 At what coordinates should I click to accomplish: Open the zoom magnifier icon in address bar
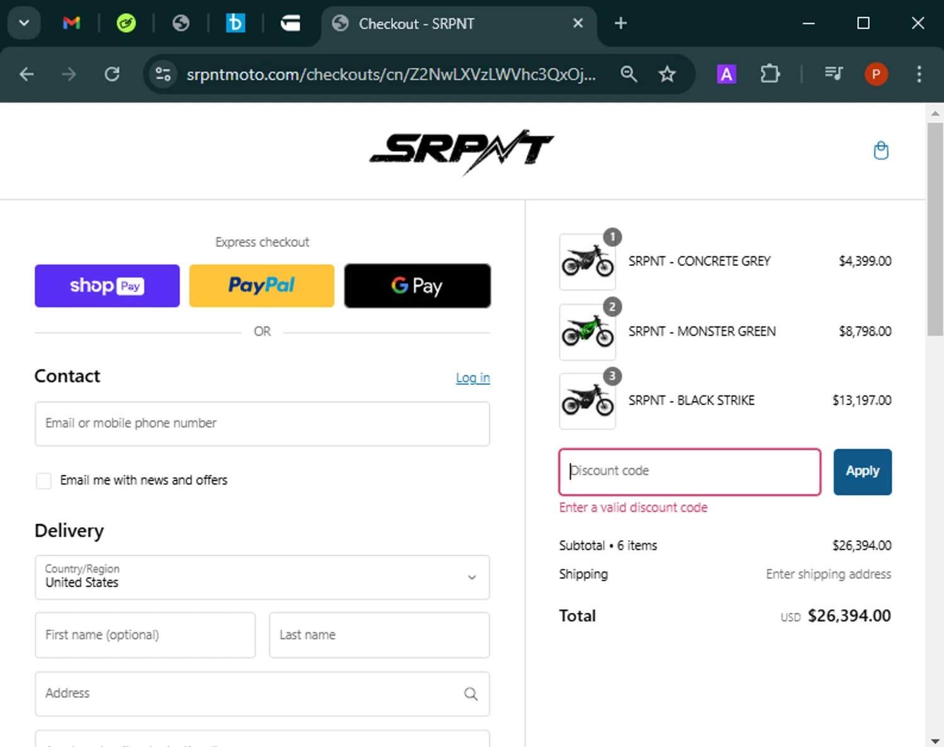click(628, 74)
